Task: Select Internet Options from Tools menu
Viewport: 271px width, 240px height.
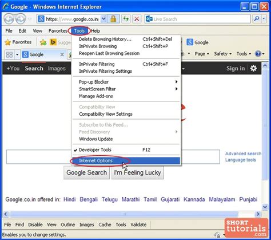Action: pos(126,161)
